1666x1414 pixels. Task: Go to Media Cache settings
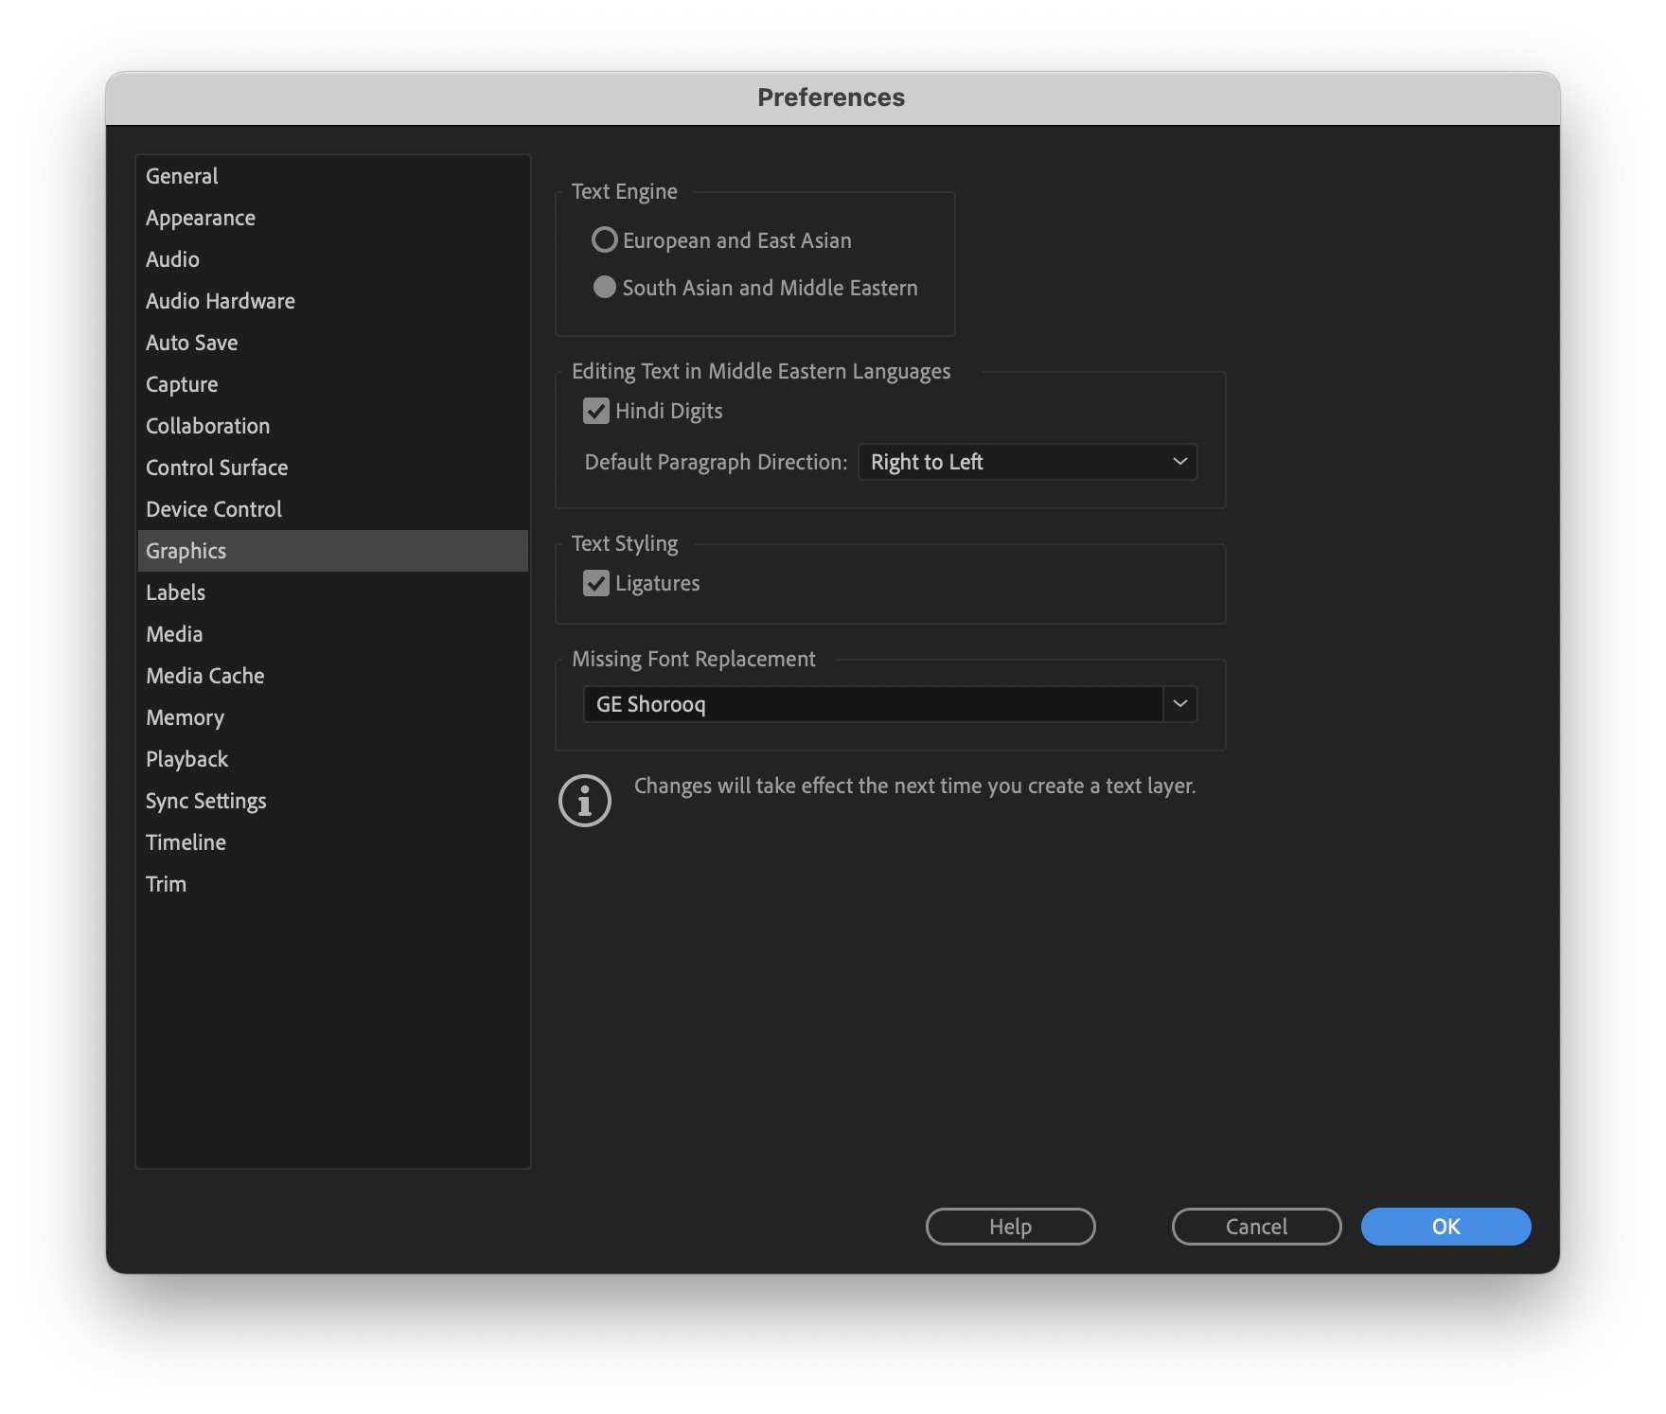pyautogui.click(x=204, y=675)
